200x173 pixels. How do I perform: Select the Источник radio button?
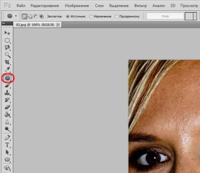point(67,17)
